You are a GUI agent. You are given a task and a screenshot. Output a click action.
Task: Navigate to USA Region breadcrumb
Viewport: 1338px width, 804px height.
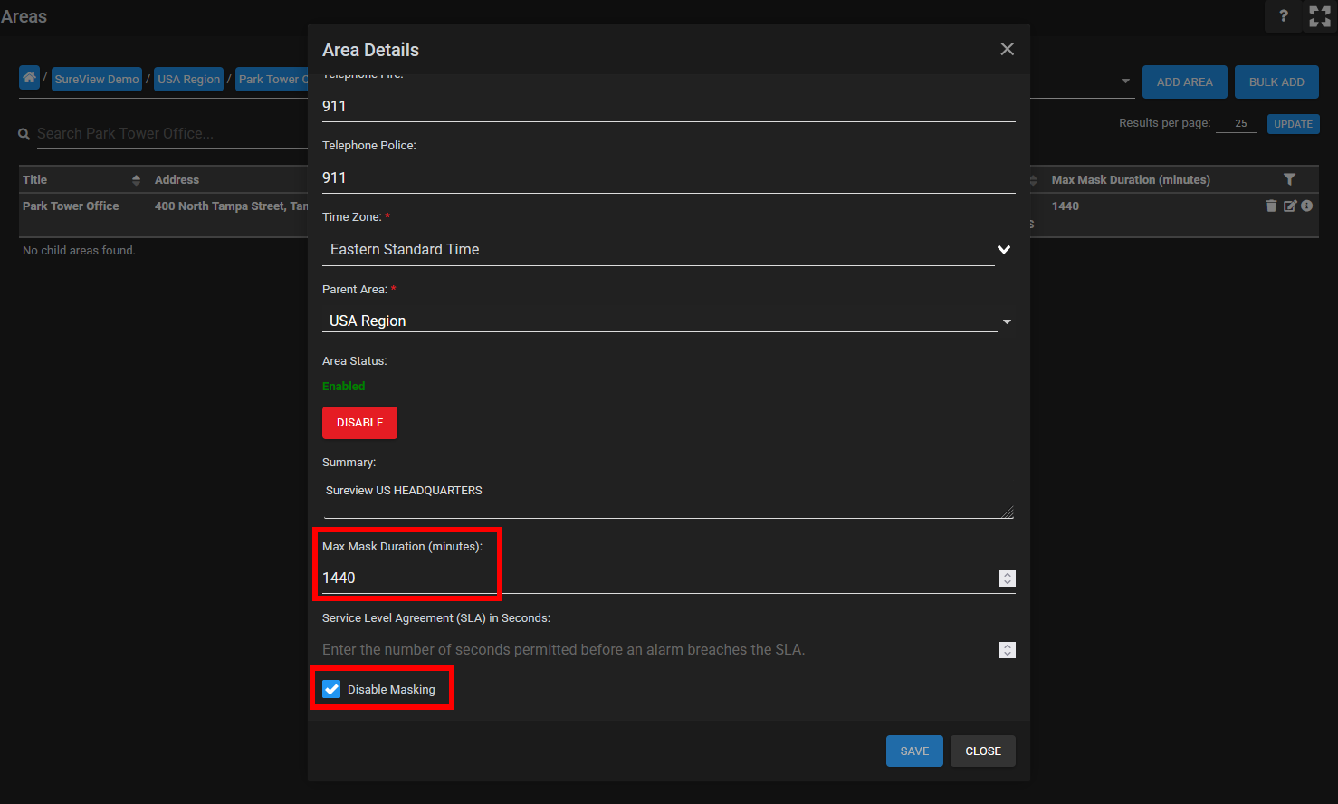pos(188,80)
